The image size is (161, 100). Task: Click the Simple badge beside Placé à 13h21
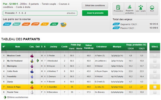coord(116,28)
